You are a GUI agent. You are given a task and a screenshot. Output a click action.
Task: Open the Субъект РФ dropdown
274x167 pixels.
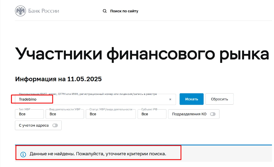(152, 114)
